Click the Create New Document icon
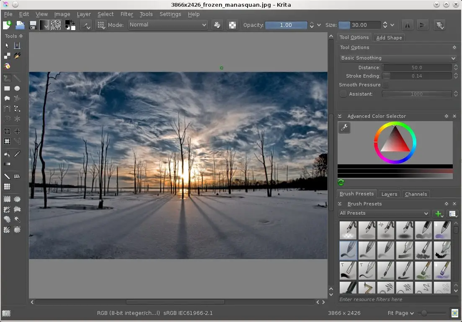 [x=7, y=25]
